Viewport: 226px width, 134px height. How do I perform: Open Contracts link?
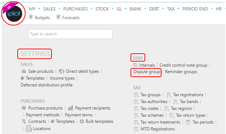(x=37, y=121)
